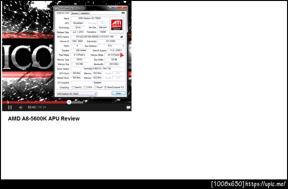The image size is (288, 189).
Task: Click the Default Clock field 760 MHz
Action: [x=77, y=78]
